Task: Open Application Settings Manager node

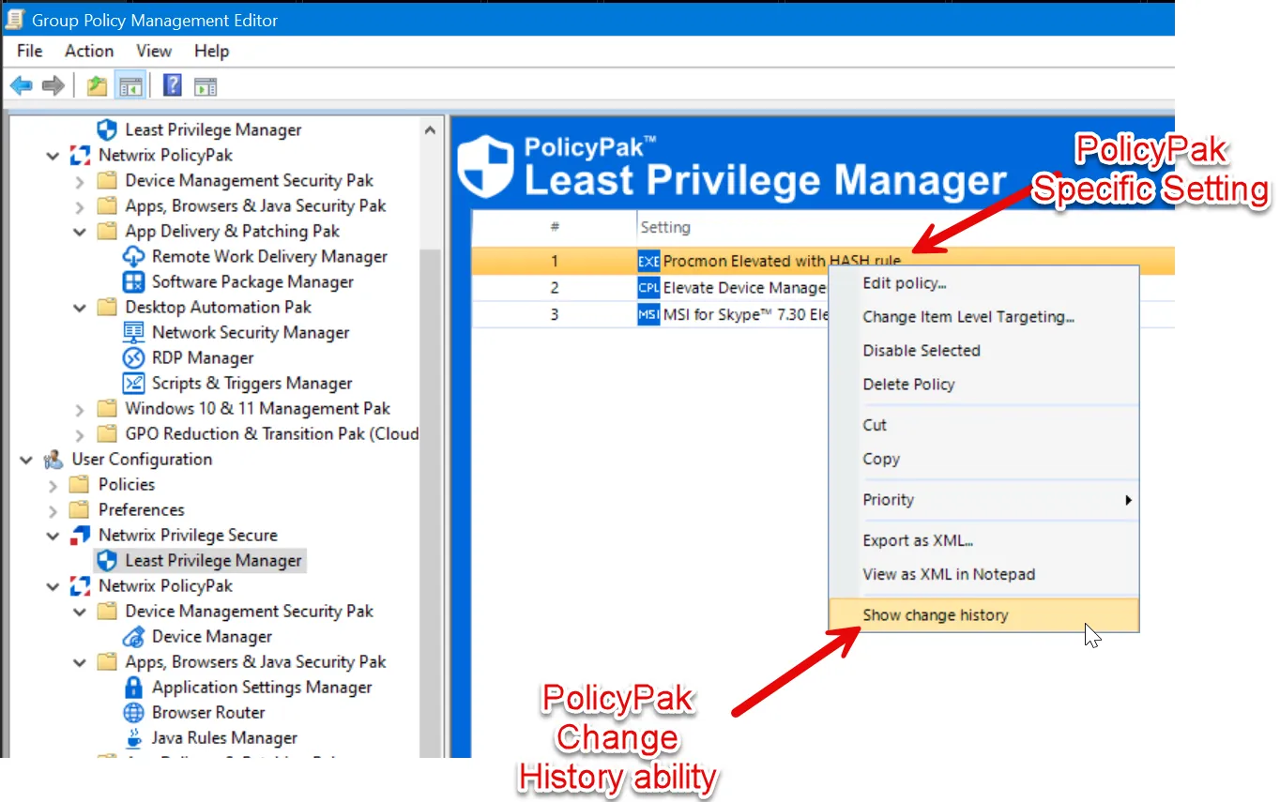Action: click(x=261, y=687)
